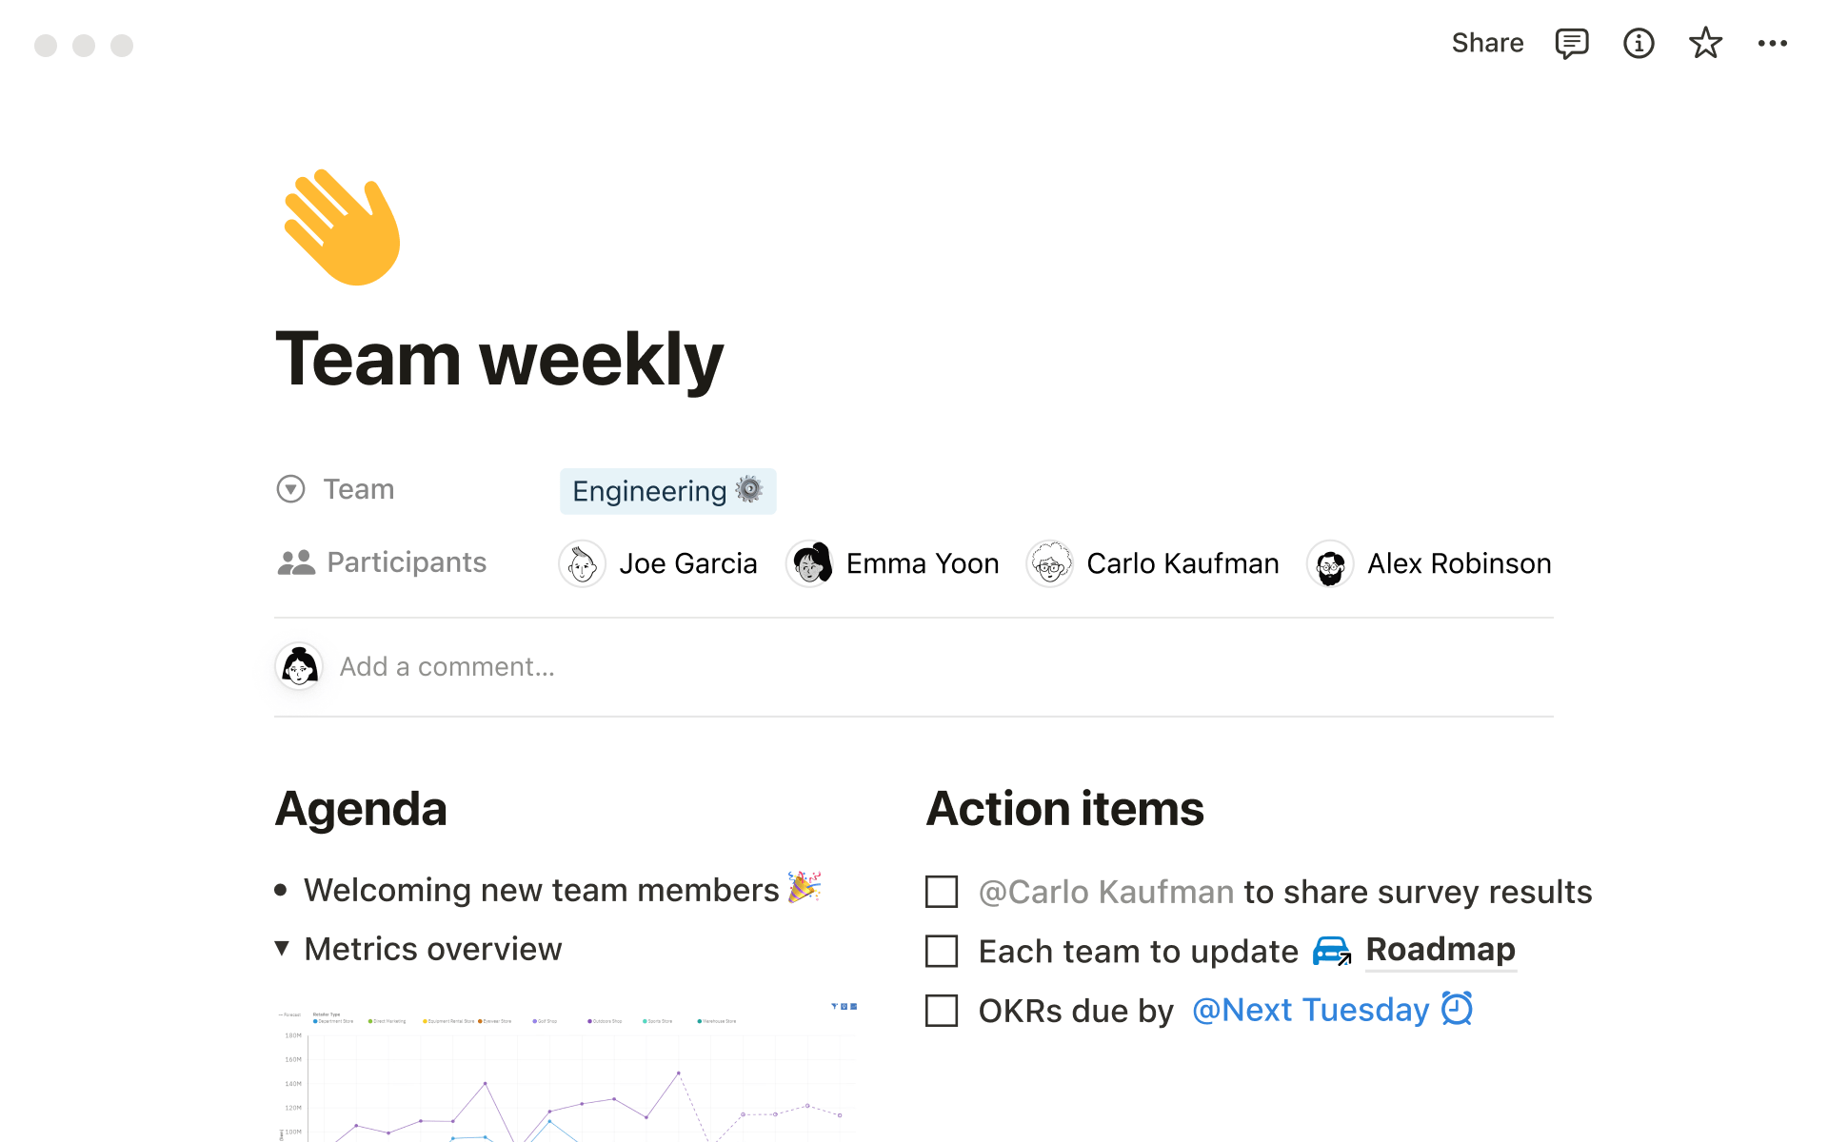Open the Engineering tag selector
1828x1142 pixels.
(x=667, y=491)
